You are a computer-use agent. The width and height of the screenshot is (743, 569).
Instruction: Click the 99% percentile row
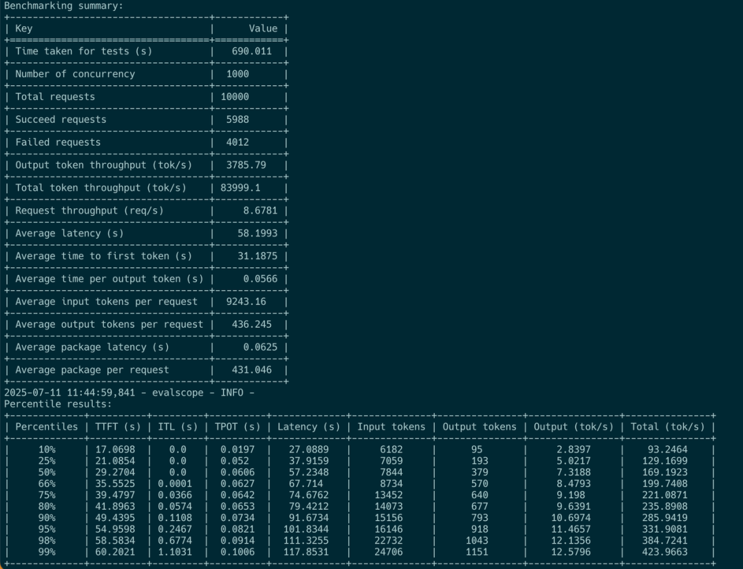47,552
